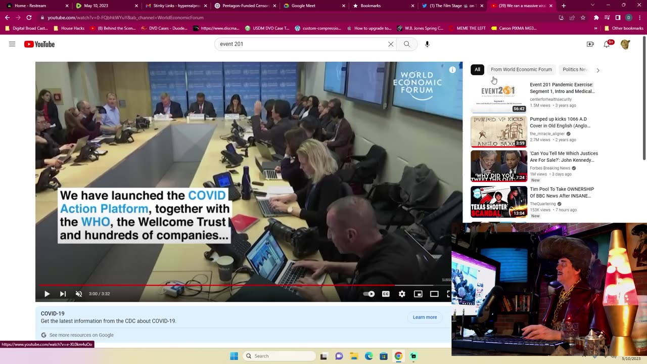Clear the YouTube search query
The width and height of the screenshot is (647, 364).
[x=391, y=44]
